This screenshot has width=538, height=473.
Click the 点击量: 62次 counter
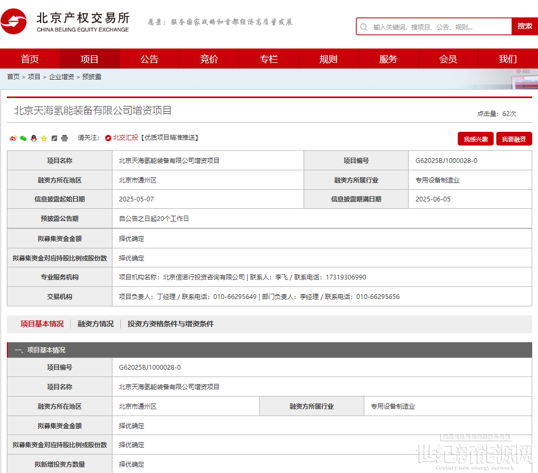tap(496, 114)
